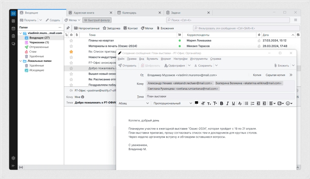The width and height of the screenshot is (310, 179).
Task: Click the Отправить send button
Action: click(127, 66)
